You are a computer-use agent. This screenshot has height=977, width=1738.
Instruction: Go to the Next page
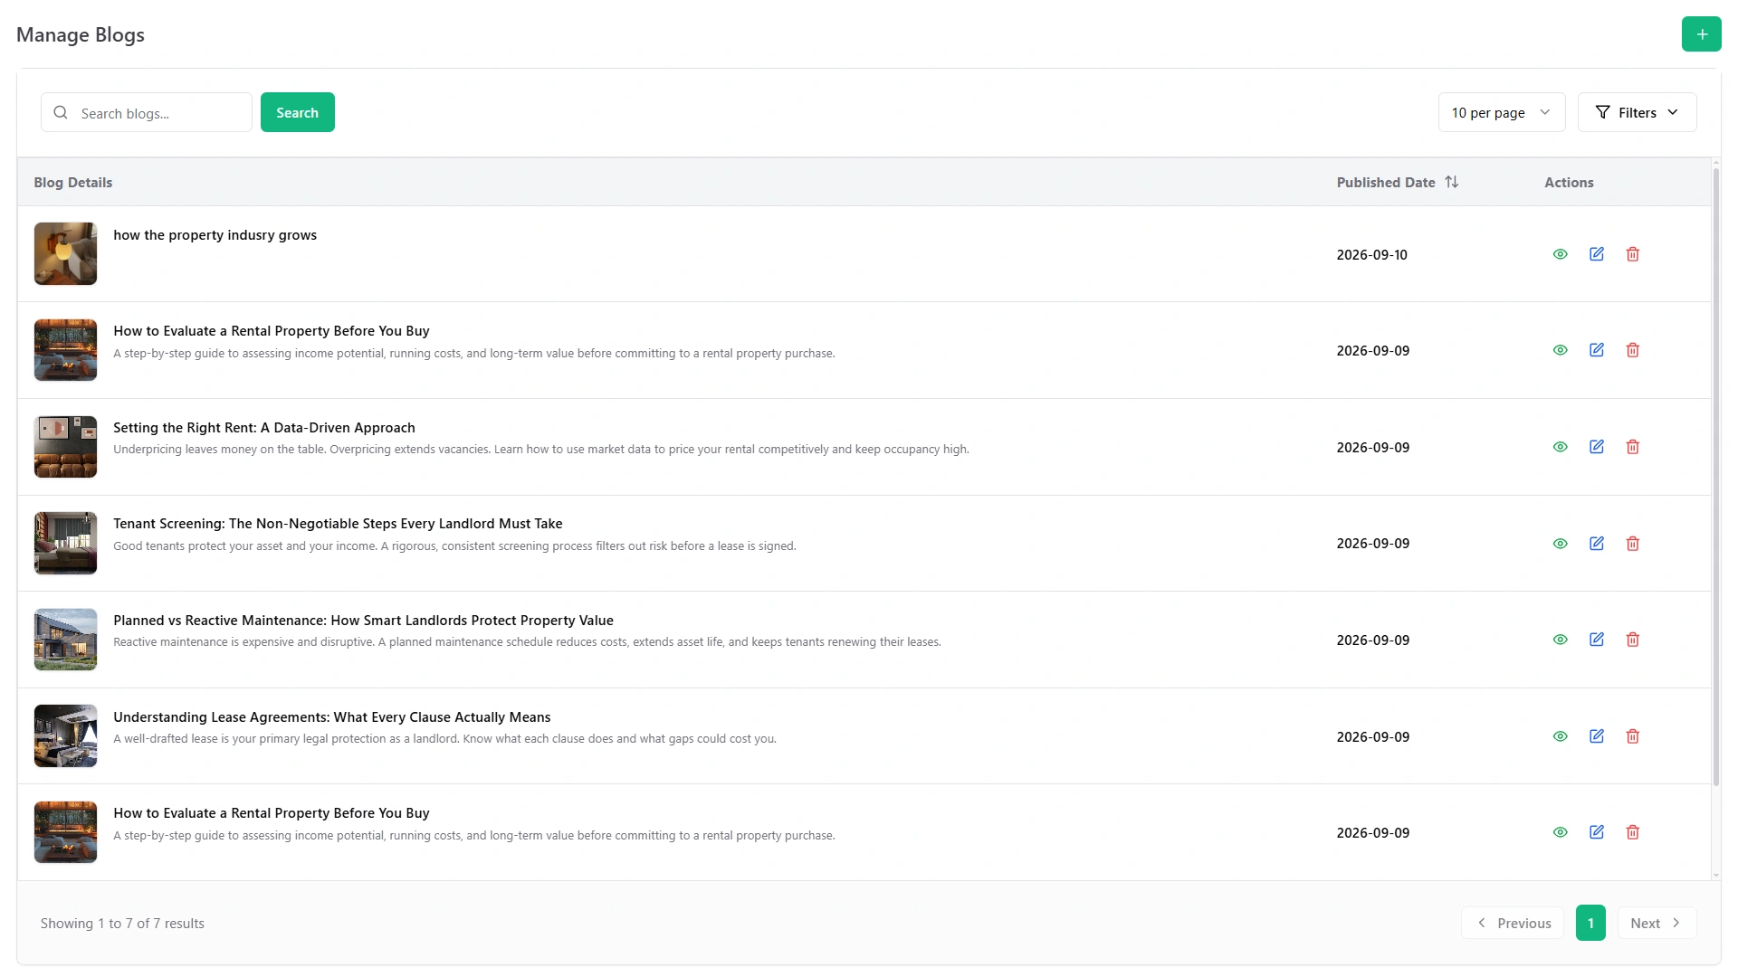1657,923
